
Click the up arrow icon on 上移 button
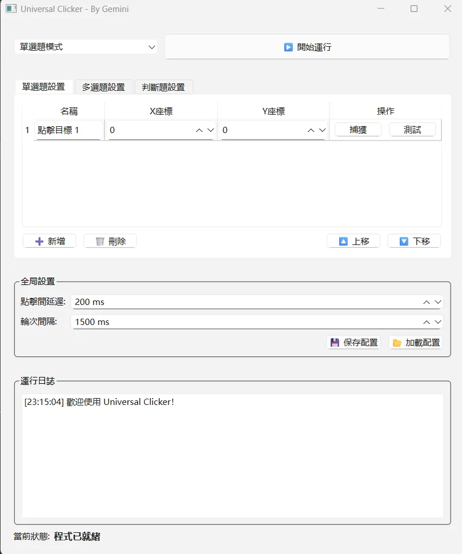pyautogui.click(x=342, y=240)
